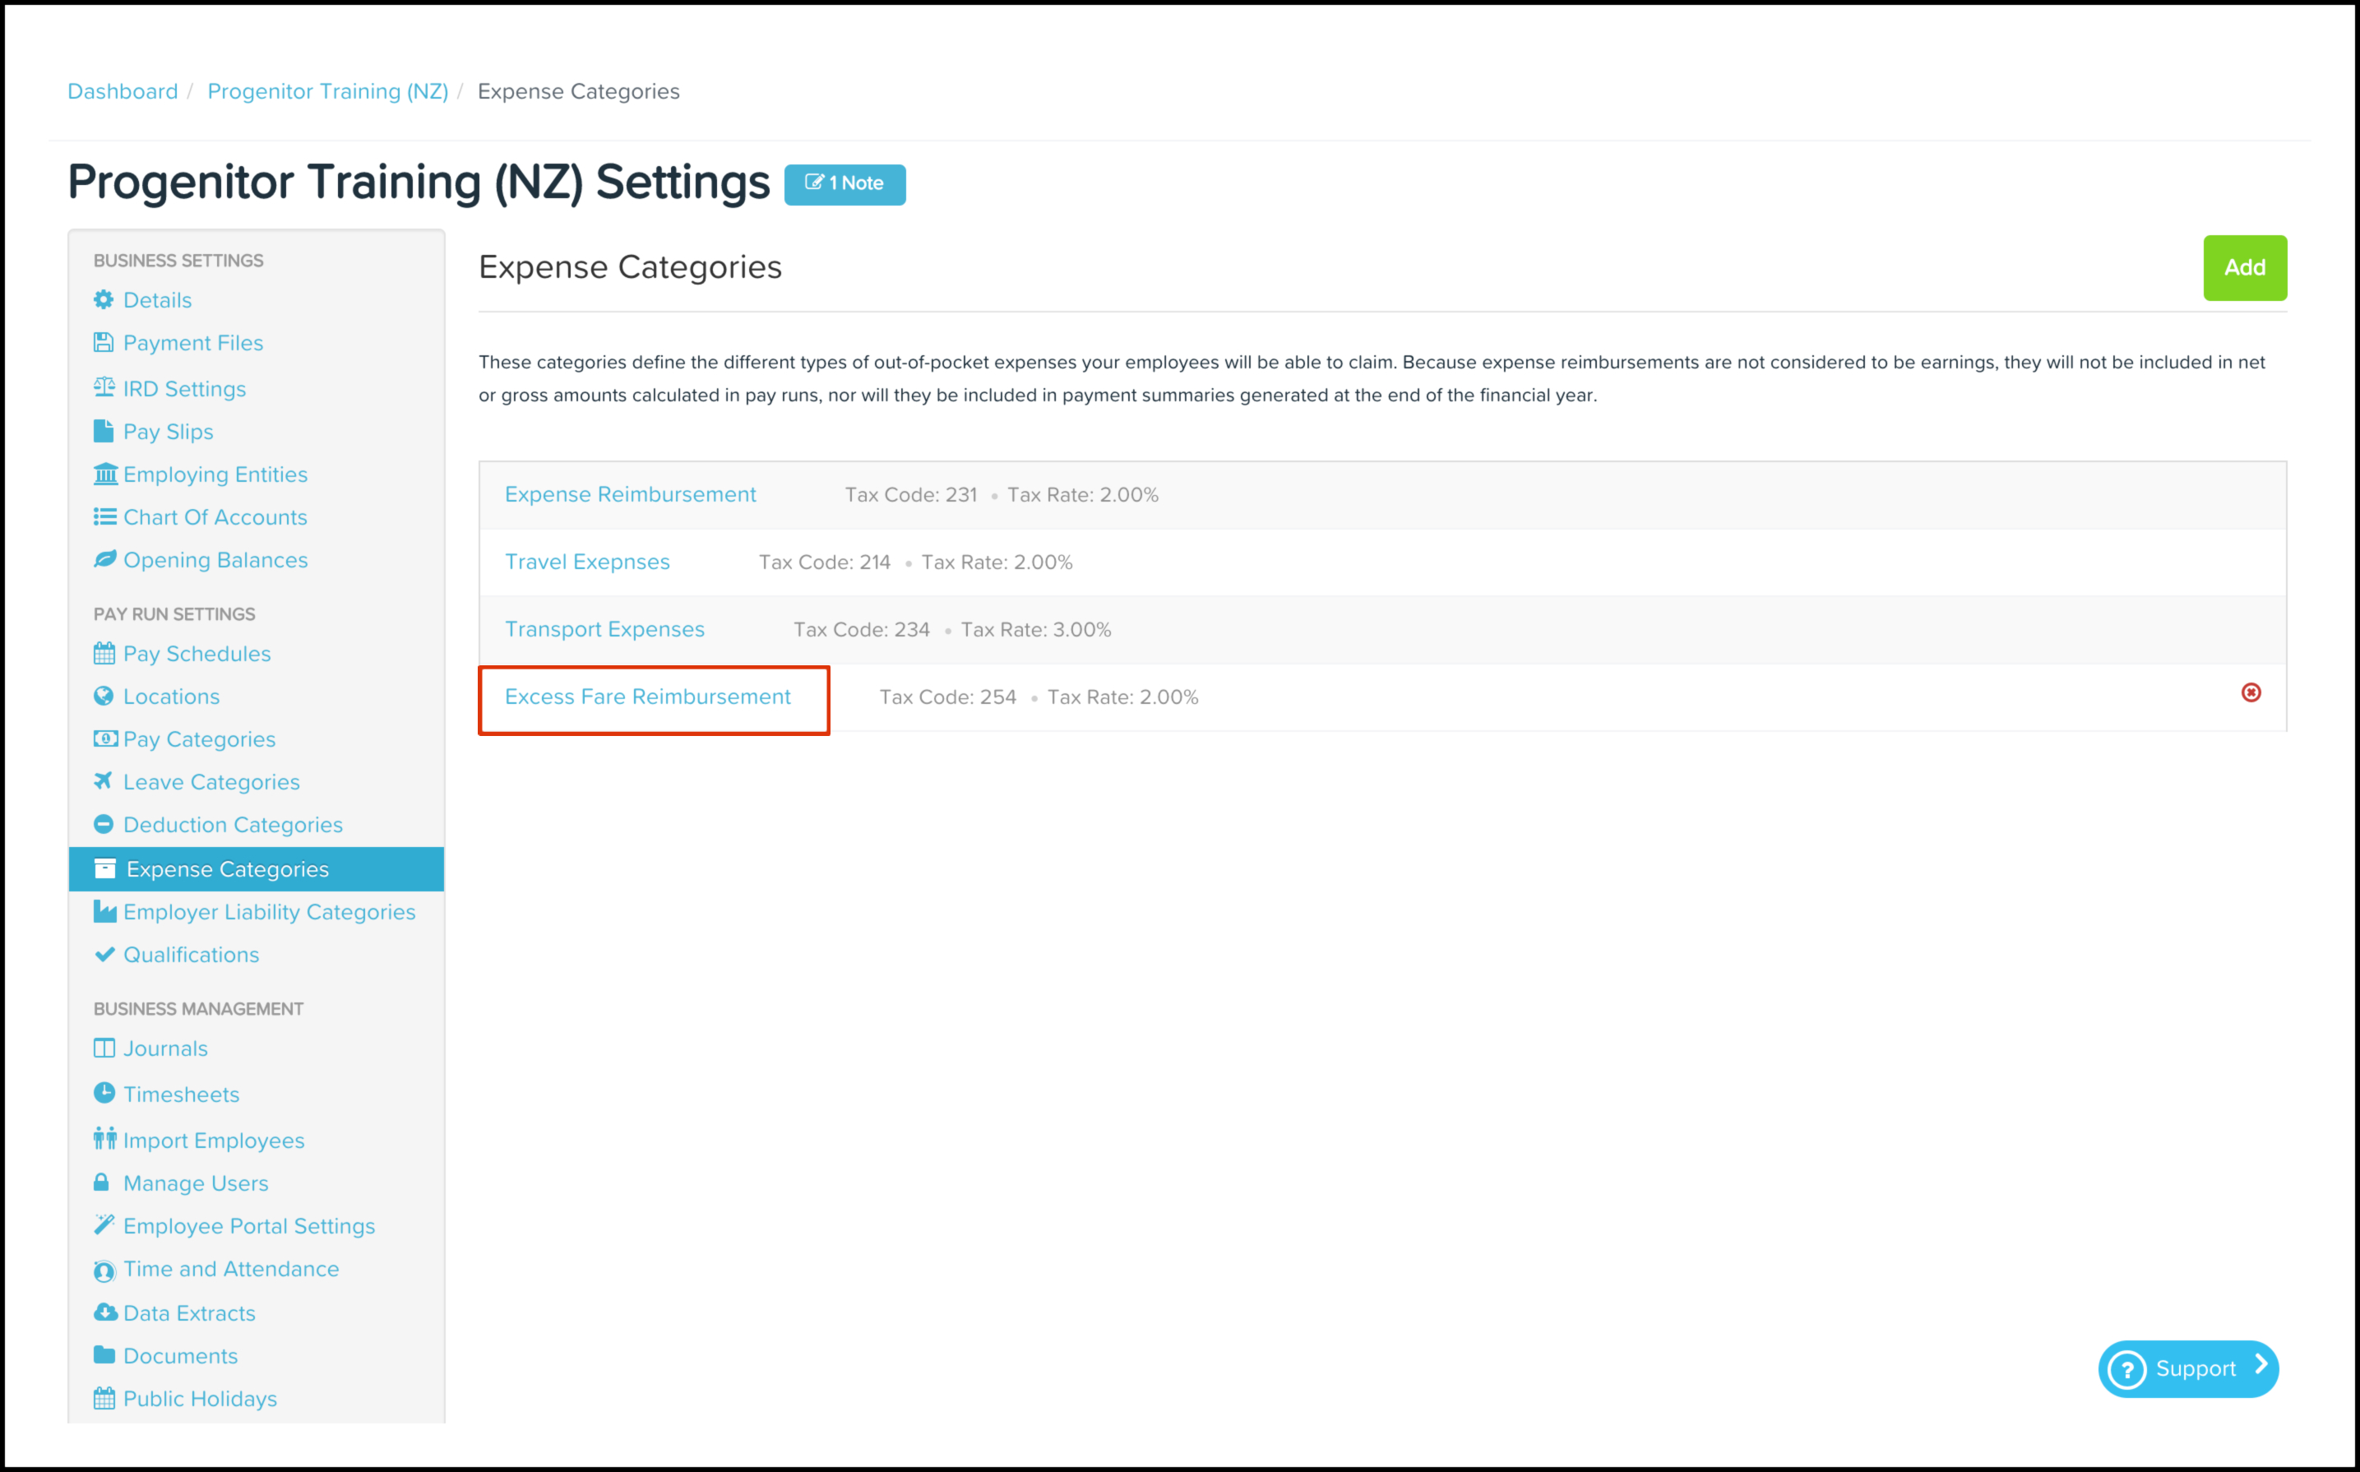Click the Payment Files save icon
The image size is (2360, 1472).
[x=103, y=343]
